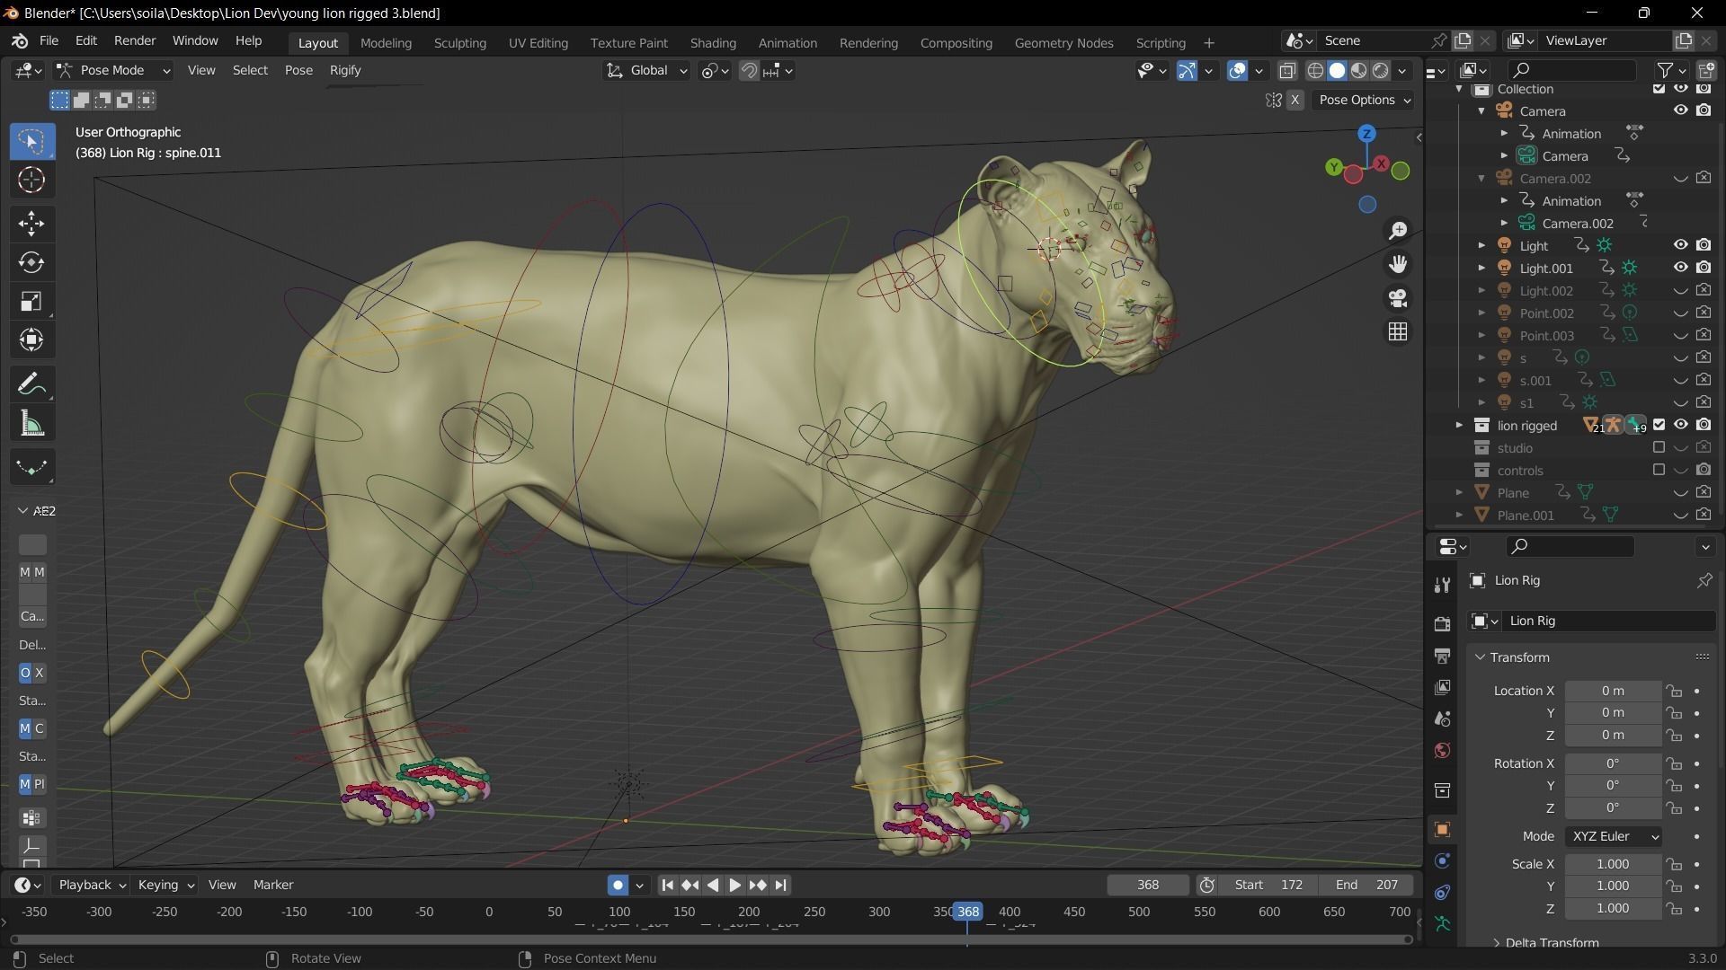The height and width of the screenshot is (970, 1726).
Task: Enable the studio collection checkbox
Action: [1659, 447]
